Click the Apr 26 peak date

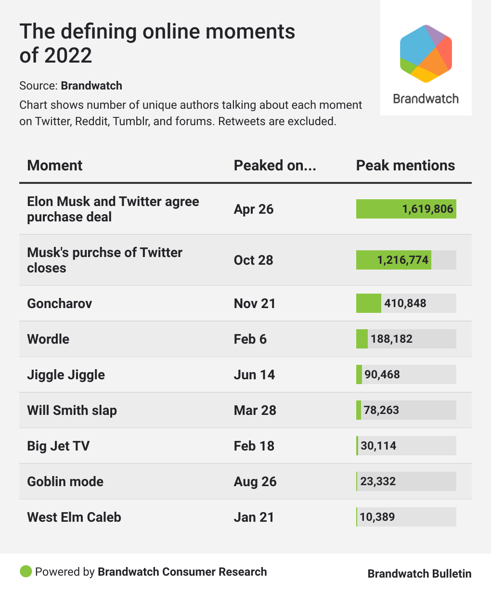pyautogui.click(x=254, y=209)
